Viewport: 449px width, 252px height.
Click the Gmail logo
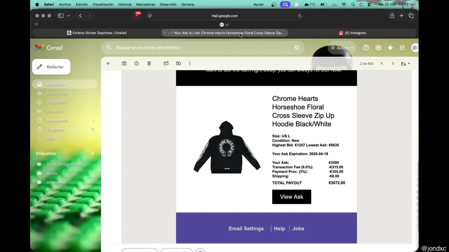[49, 48]
